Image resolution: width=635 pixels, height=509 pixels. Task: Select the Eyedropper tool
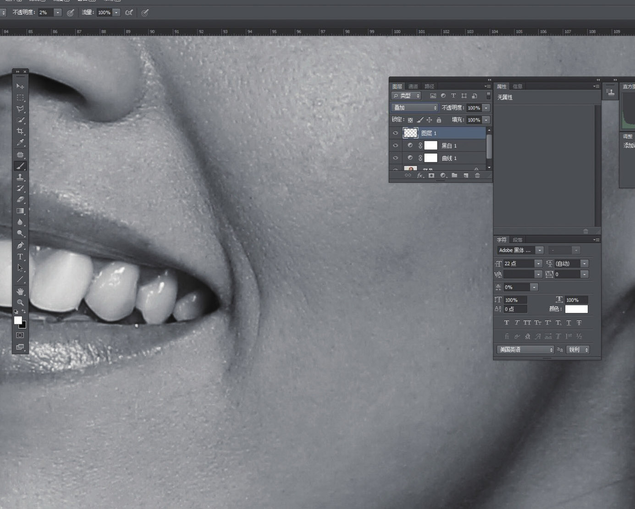(x=20, y=143)
